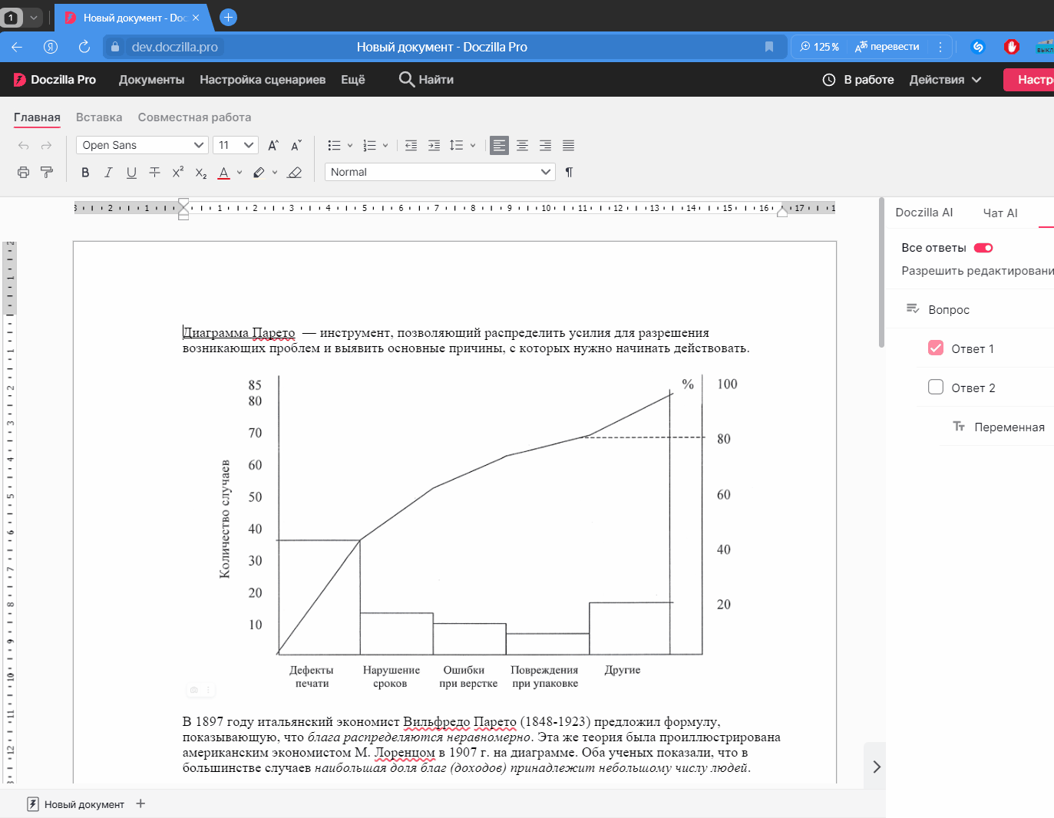Expand bulleted list style options
The image size is (1054, 818).
tap(350, 146)
